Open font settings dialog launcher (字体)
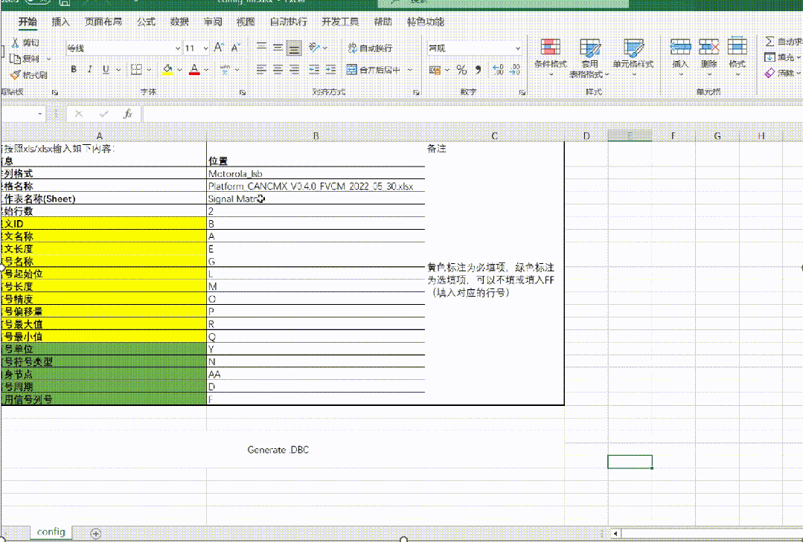 coord(243,93)
